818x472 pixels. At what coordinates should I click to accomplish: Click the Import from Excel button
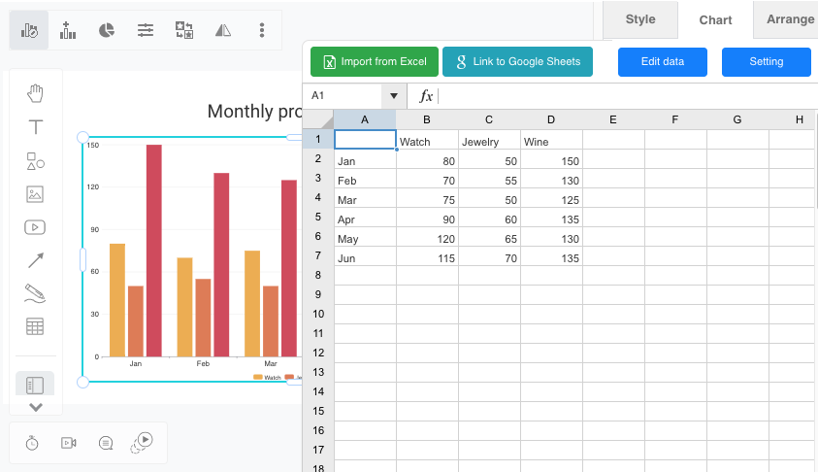(375, 62)
